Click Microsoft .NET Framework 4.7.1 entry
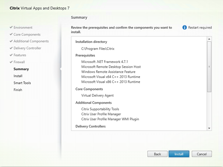The width and height of the screenshot is (223, 167). 105,62
